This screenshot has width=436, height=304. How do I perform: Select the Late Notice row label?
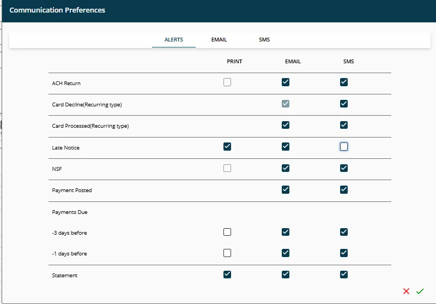click(x=65, y=148)
